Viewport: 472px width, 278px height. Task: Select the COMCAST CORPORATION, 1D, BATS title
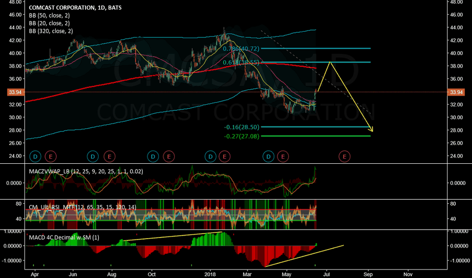coord(75,8)
